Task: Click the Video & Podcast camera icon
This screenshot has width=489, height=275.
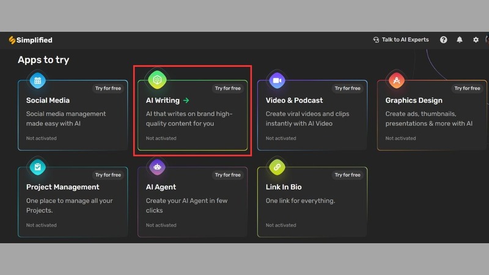Action: 277,81
